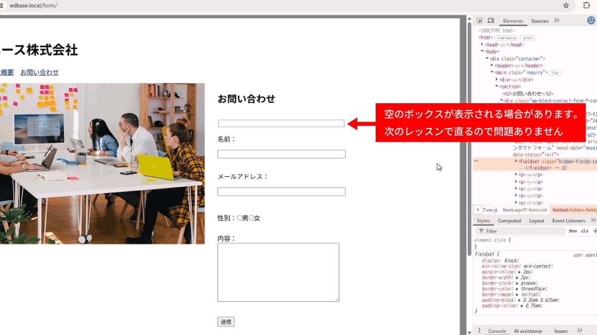Collapse the body element node
597x335 pixels.
pyautogui.click(x=483, y=51)
